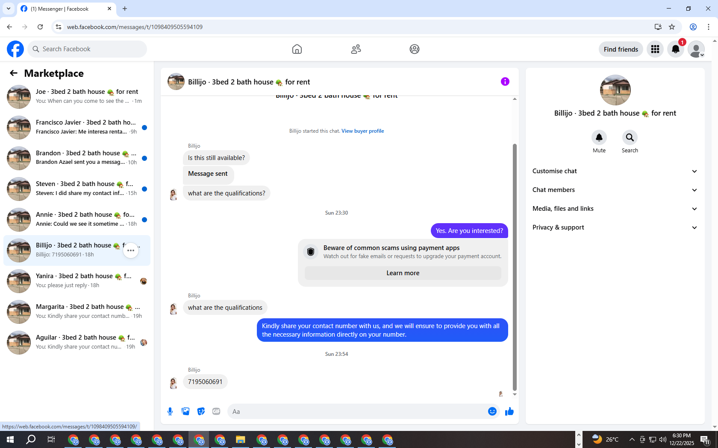Reload the page in browser toolbar

click(40, 27)
